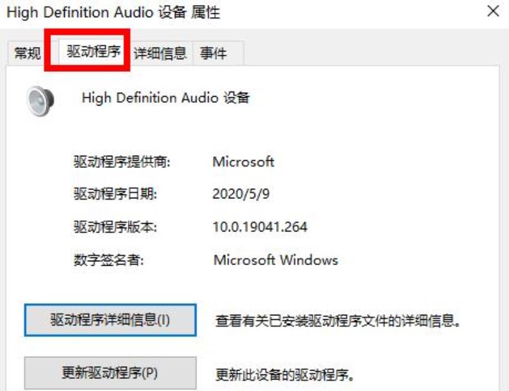Click the 驱动程序详细信息(I) button
This screenshot has height=391, width=509.
tap(110, 320)
